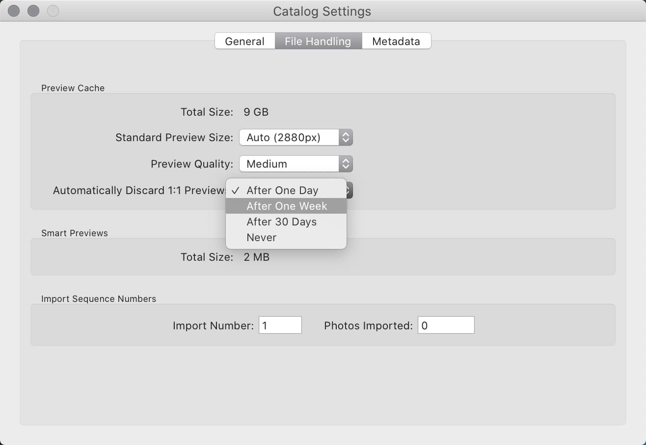Select the File Handling tab
The width and height of the screenshot is (646, 445).
[318, 41]
